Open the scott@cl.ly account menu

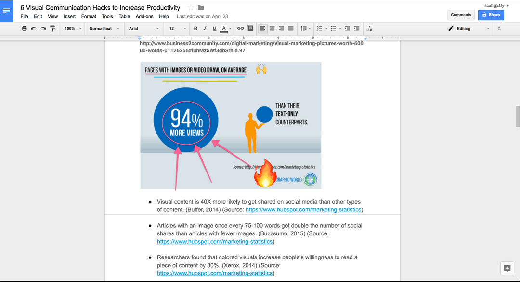click(x=496, y=6)
